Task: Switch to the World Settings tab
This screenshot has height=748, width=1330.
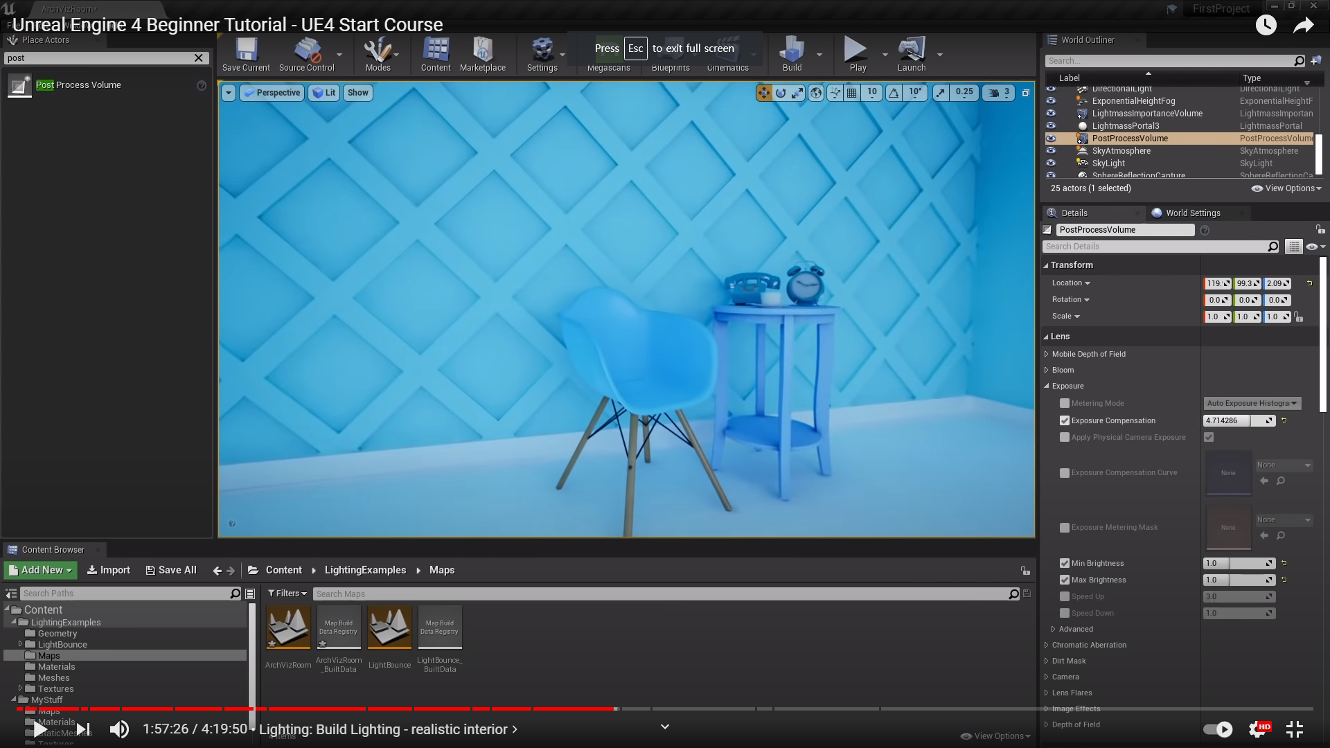Action: (1192, 213)
